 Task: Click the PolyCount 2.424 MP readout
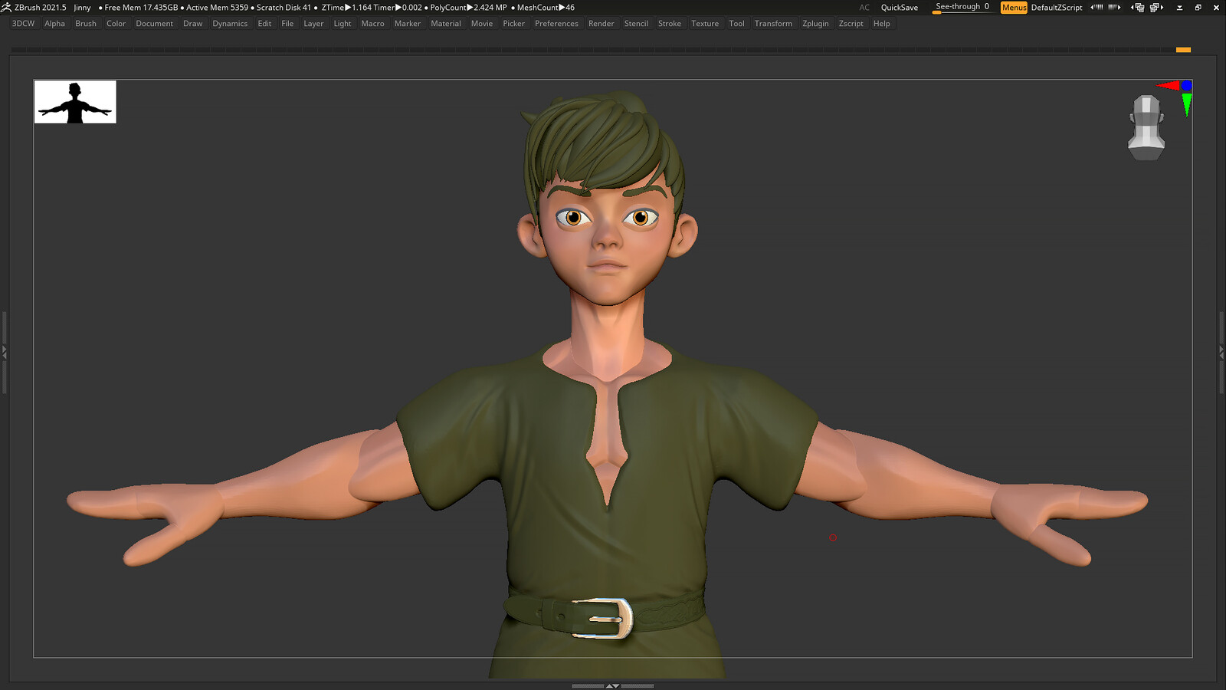pos(468,8)
